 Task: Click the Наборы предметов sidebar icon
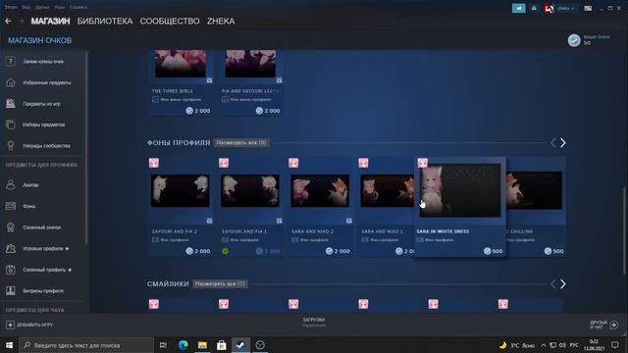pos(11,125)
